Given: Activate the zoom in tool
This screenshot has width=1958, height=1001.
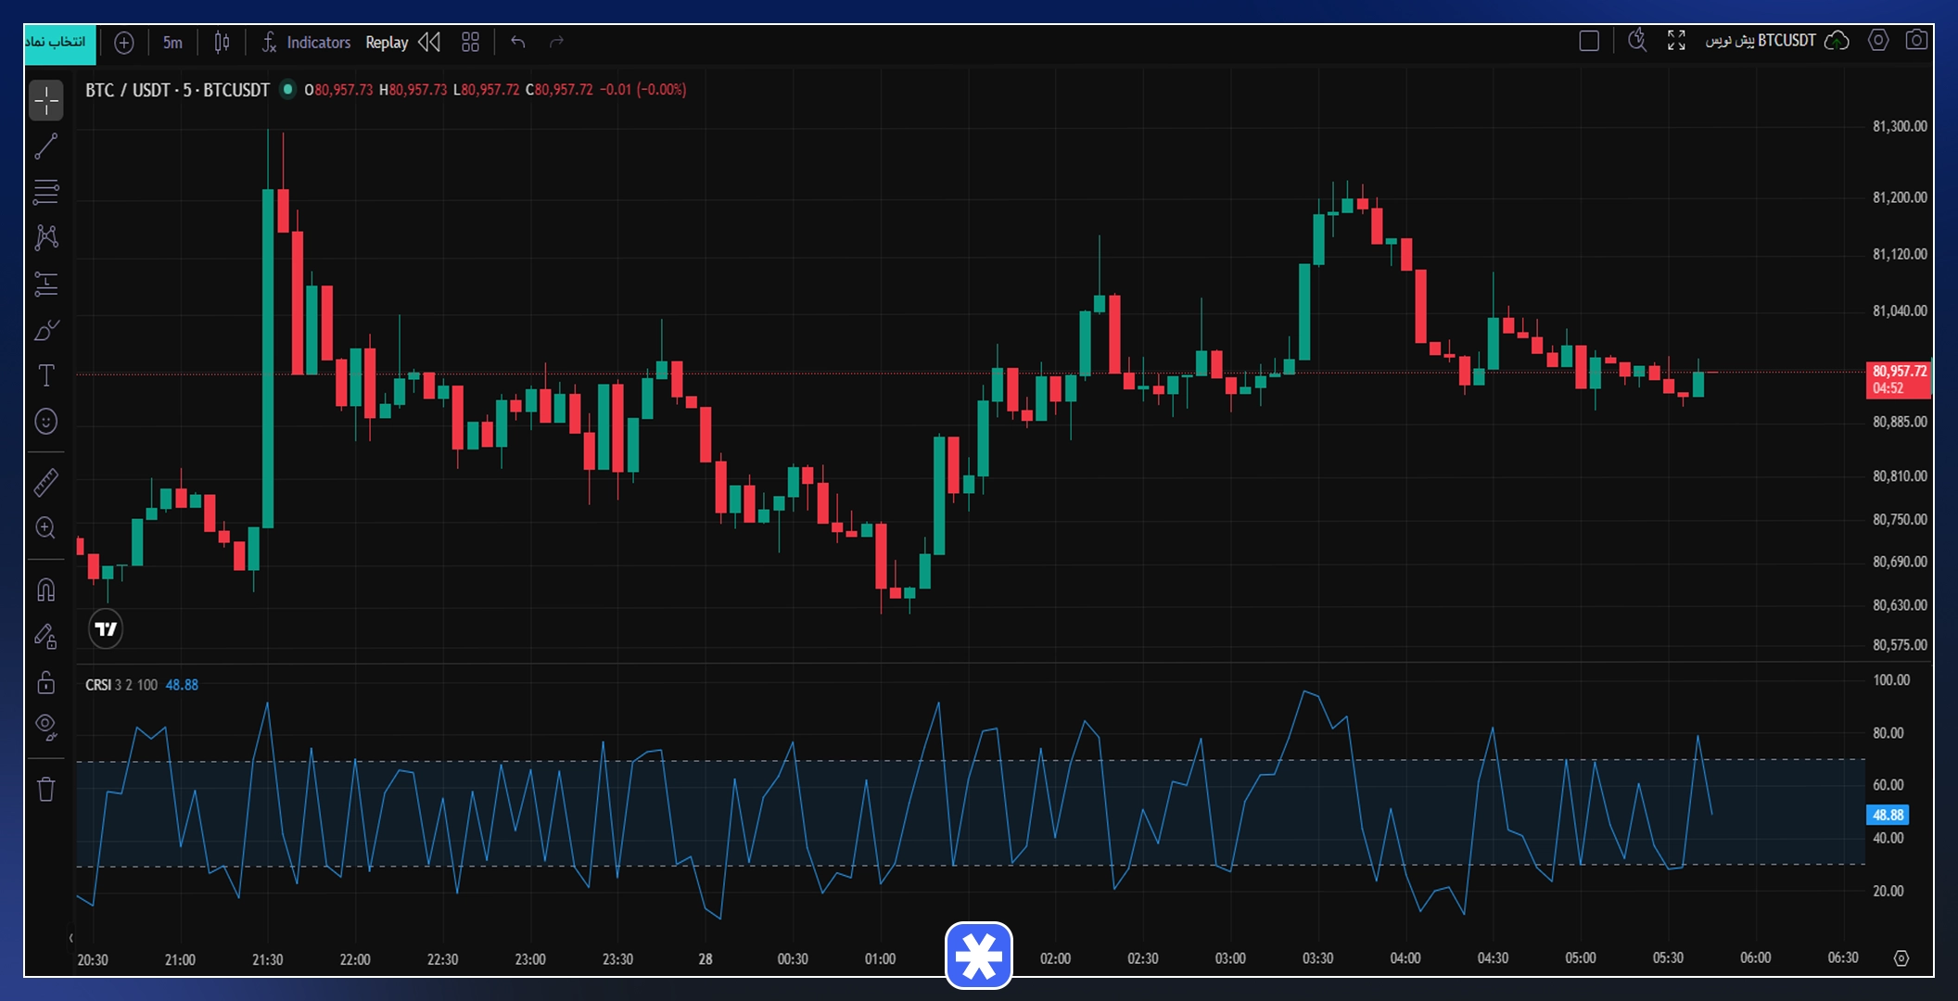Looking at the screenshot, I should 46,528.
